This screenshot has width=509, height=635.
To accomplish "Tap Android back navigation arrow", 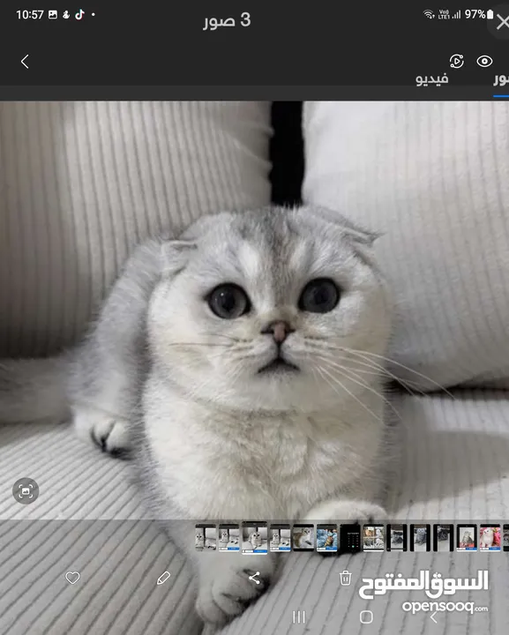I will tap(434, 617).
